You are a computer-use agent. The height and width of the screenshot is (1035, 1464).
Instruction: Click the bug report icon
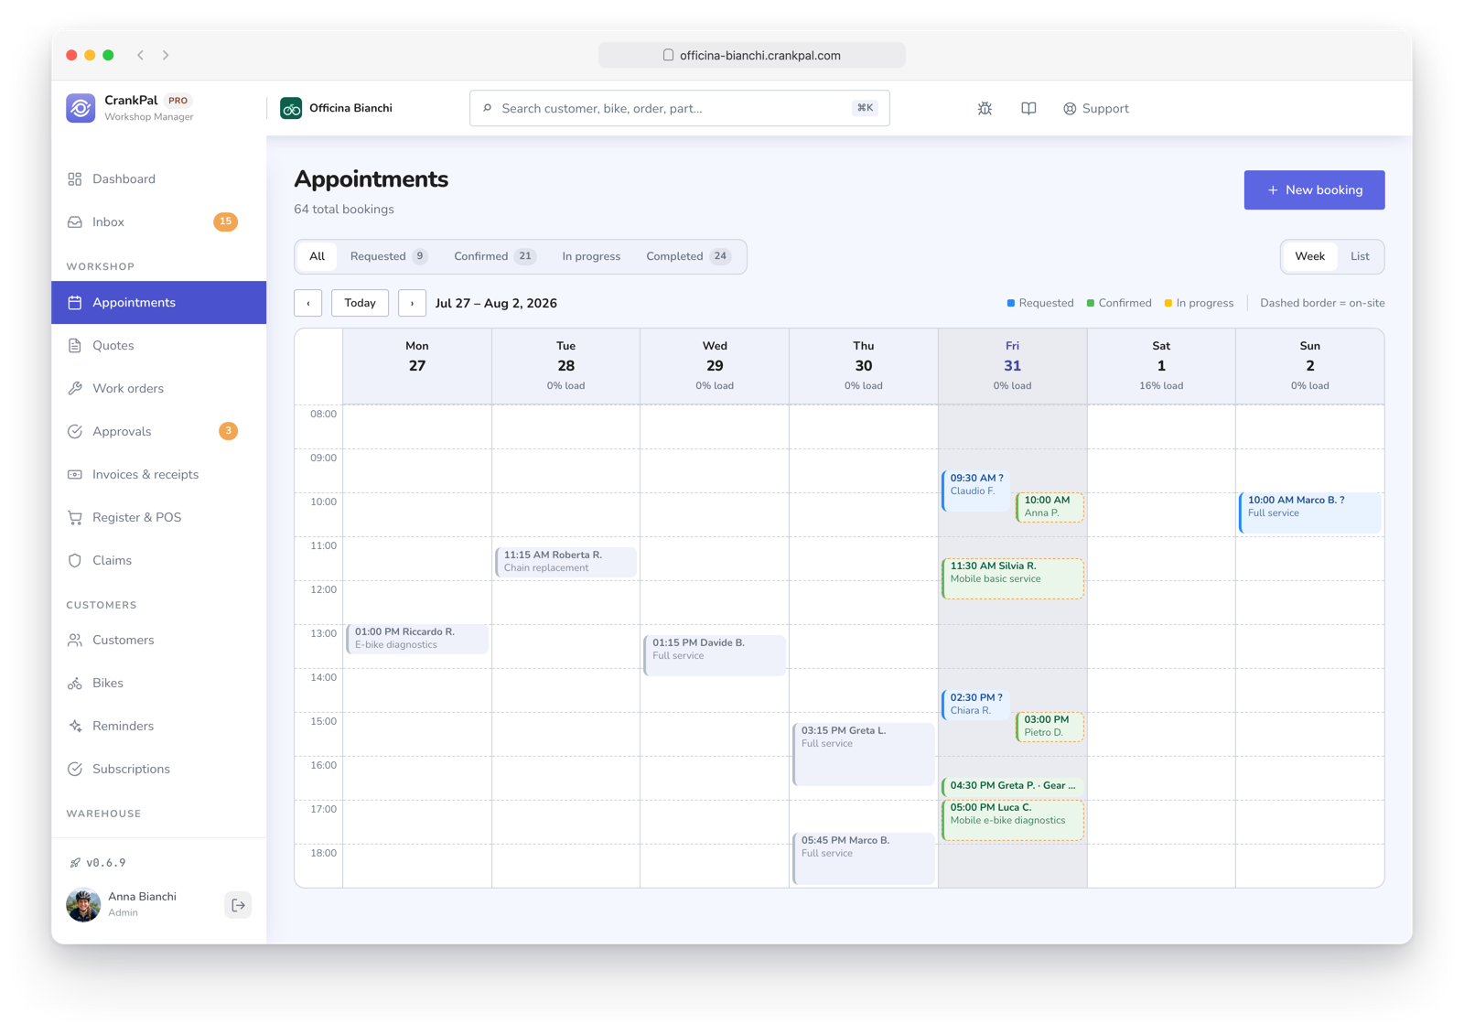(985, 108)
